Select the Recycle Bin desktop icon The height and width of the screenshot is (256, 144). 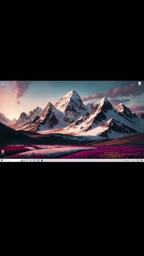(2, 152)
